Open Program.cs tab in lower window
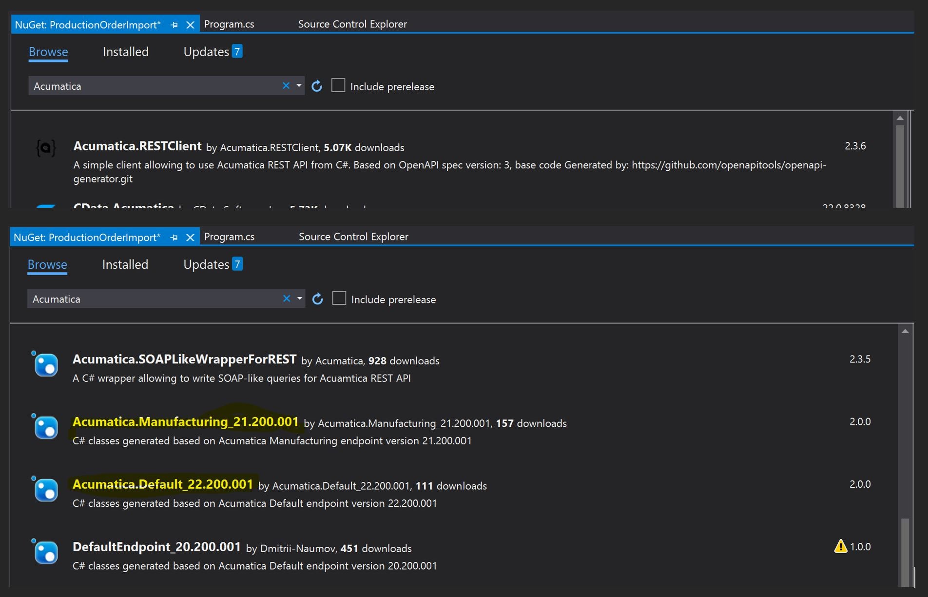 (x=229, y=237)
